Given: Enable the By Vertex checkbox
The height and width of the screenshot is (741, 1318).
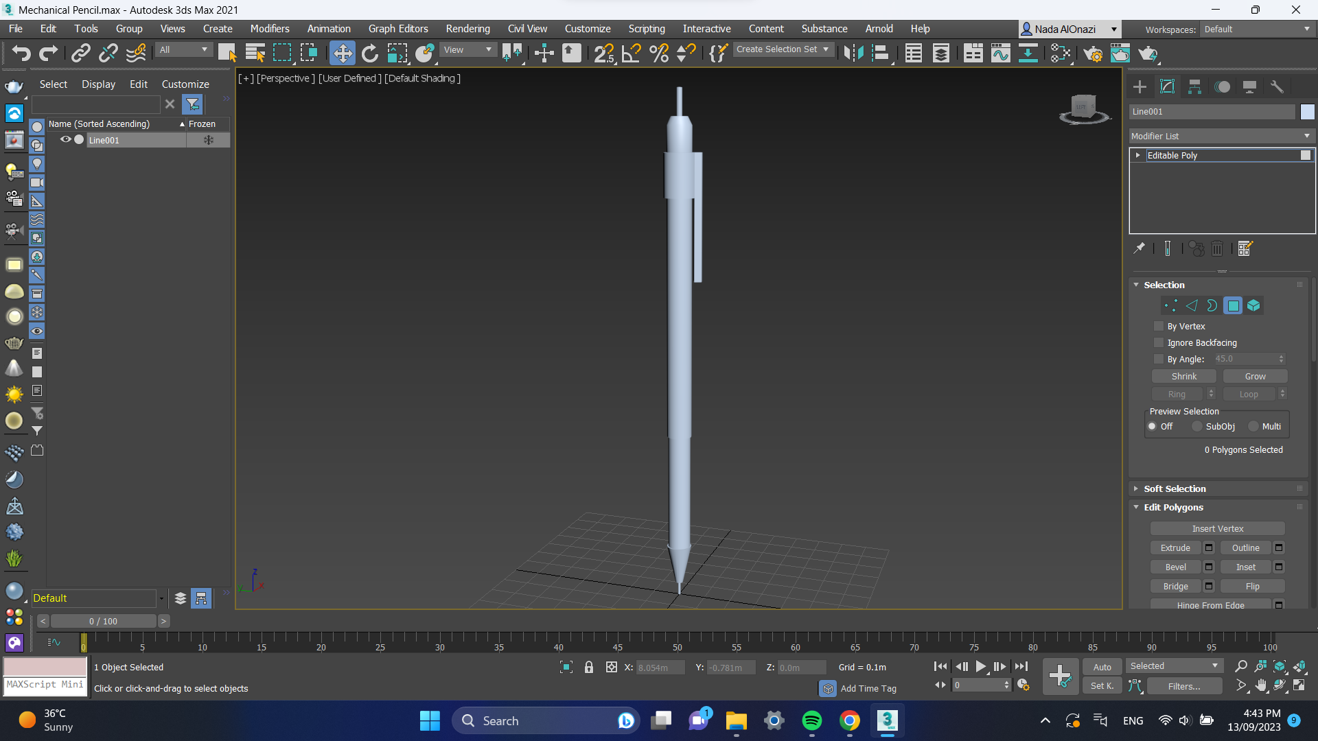Looking at the screenshot, I should 1159,326.
